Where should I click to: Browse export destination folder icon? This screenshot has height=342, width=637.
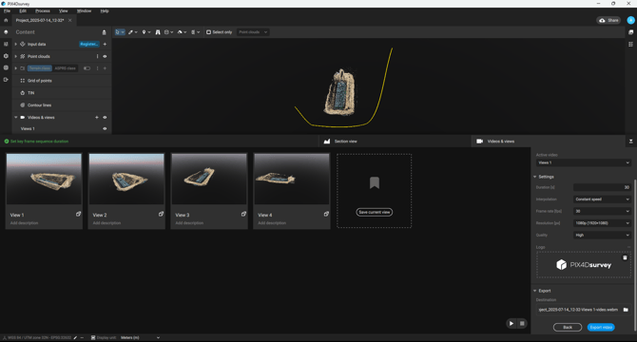626,310
